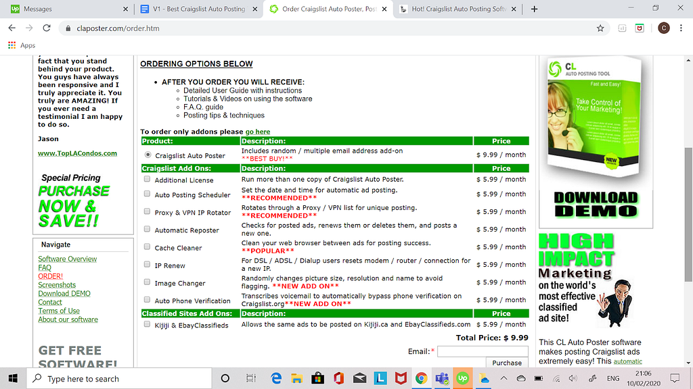
Task: Open Upwork app from taskbar
Action: (x=463, y=378)
